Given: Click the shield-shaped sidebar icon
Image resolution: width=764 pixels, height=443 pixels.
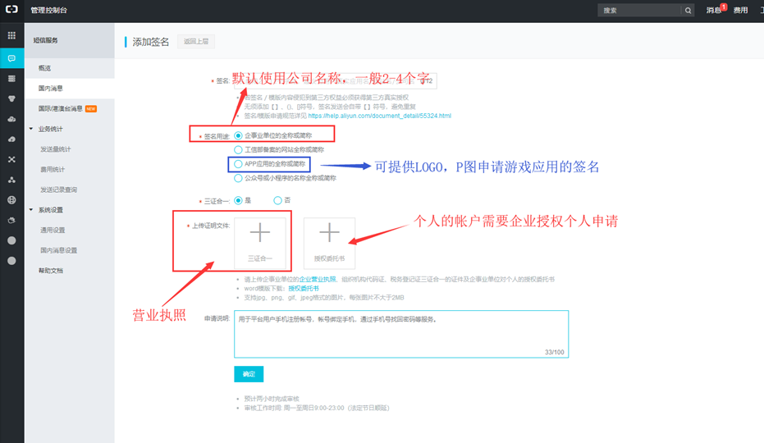Looking at the screenshot, I should (x=11, y=99).
